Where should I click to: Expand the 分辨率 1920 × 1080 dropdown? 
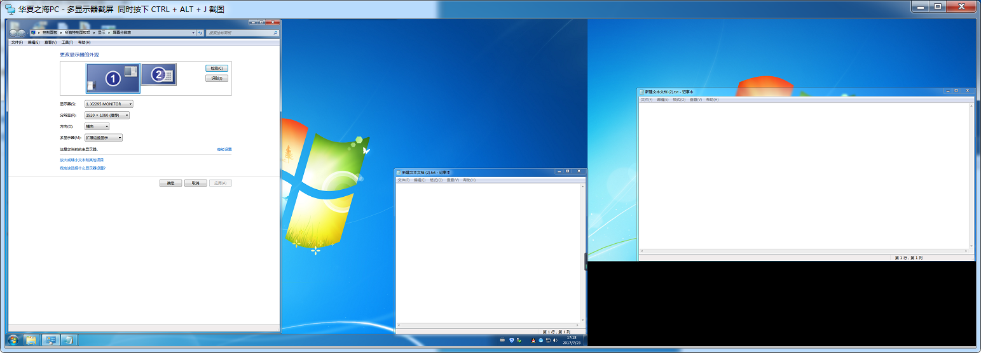coord(107,116)
